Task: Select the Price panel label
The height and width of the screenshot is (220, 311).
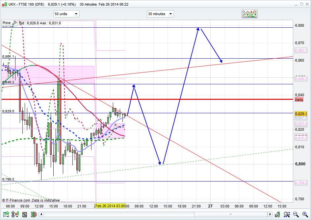Action: [6, 23]
